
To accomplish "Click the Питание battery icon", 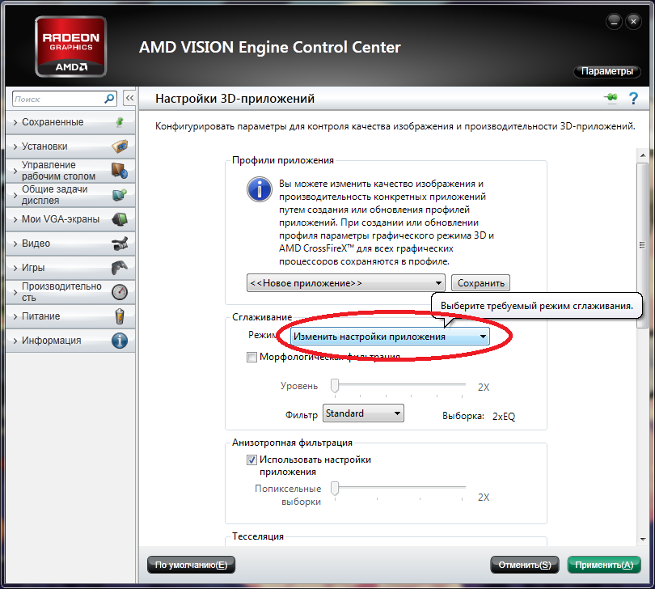I will click(120, 316).
